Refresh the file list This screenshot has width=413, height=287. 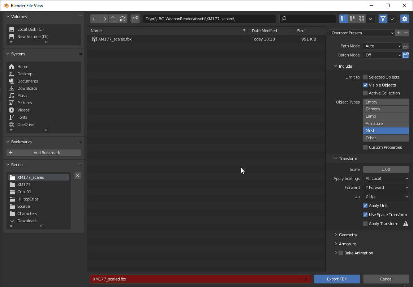pyautogui.click(x=122, y=19)
